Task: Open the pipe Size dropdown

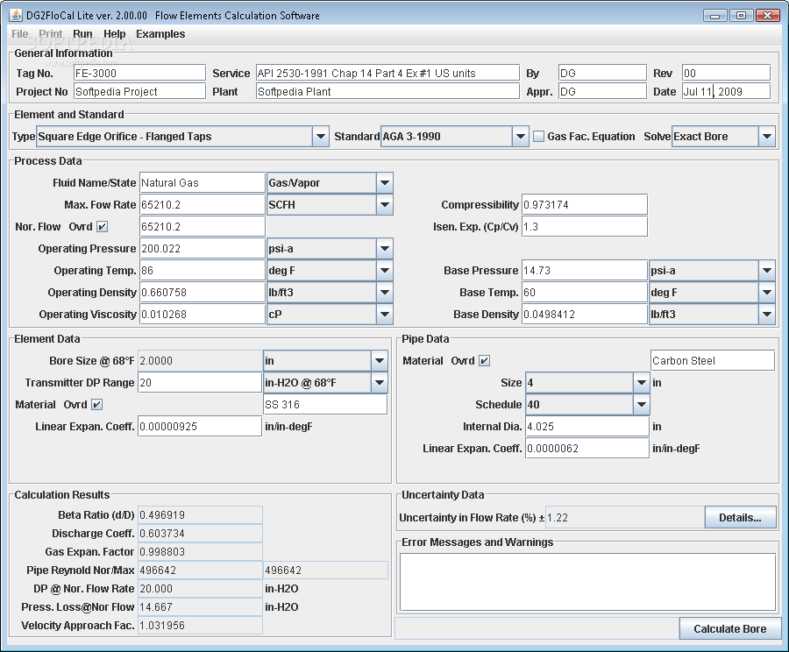Action: point(641,383)
